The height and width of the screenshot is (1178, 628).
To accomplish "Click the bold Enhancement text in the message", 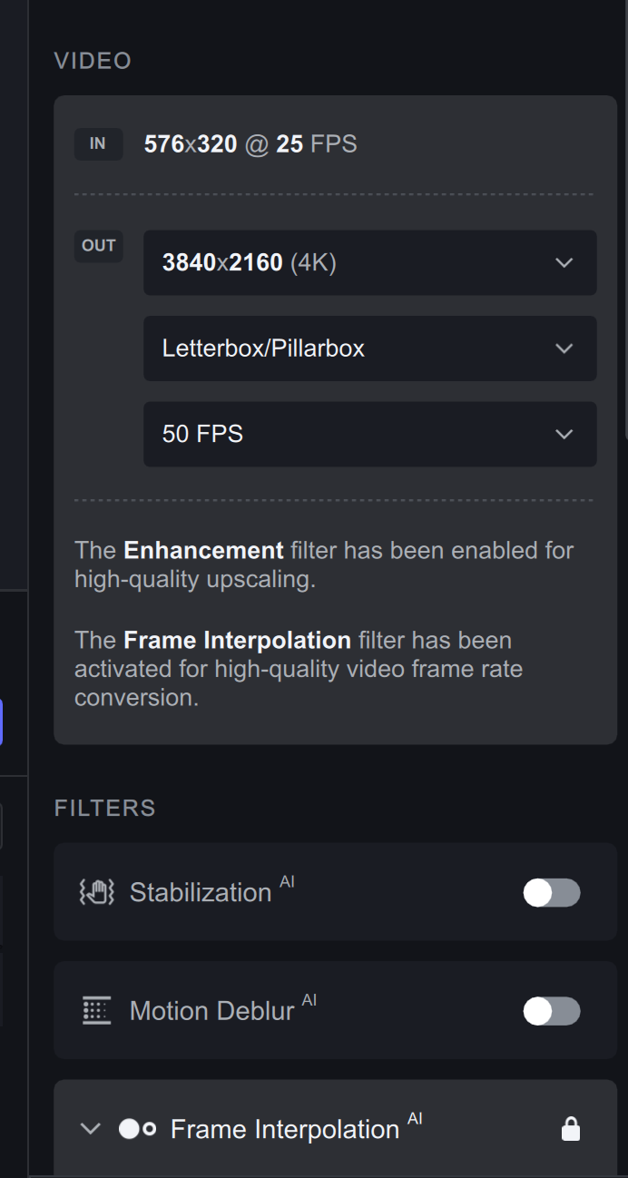I will coord(202,550).
